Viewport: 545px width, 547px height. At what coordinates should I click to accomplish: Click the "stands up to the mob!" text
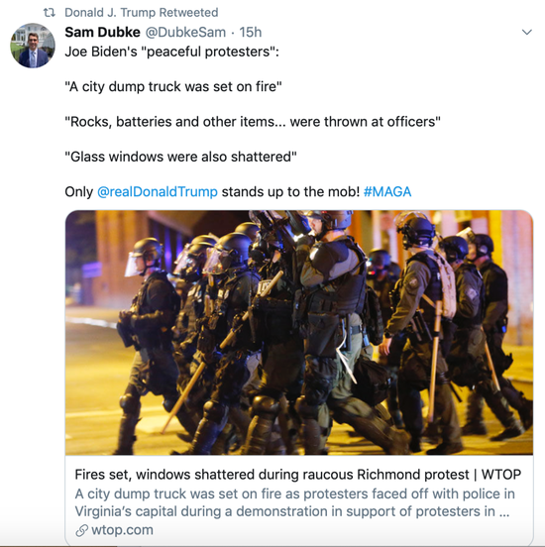pyautogui.click(x=290, y=192)
